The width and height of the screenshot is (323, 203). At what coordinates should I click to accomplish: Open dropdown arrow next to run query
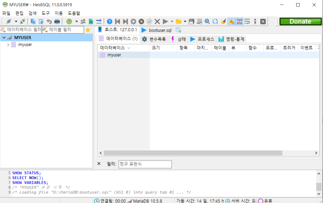coord(172,21)
